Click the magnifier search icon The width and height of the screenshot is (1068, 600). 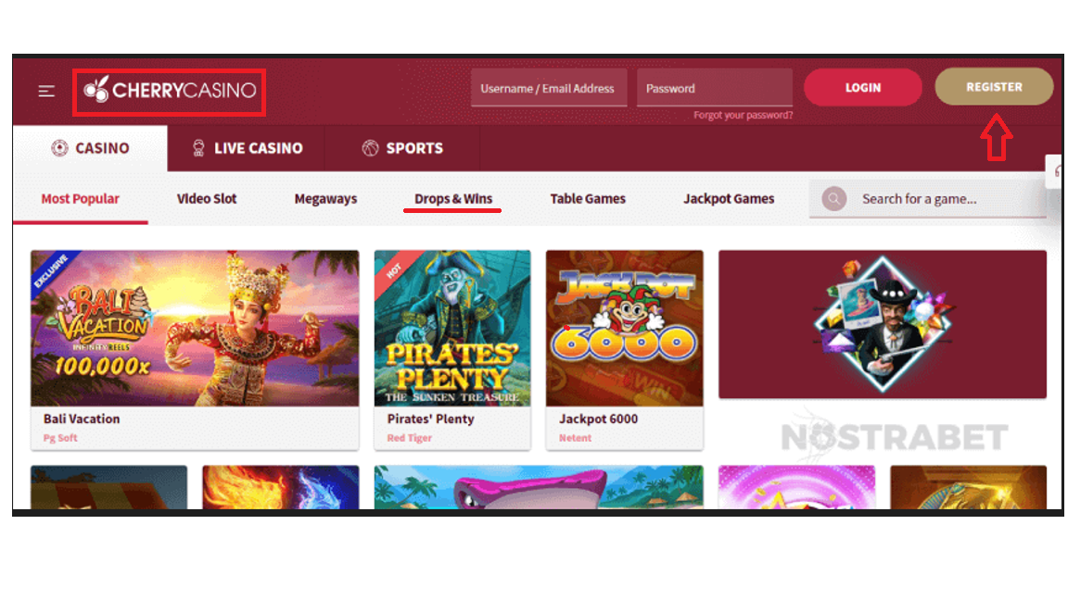click(833, 199)
